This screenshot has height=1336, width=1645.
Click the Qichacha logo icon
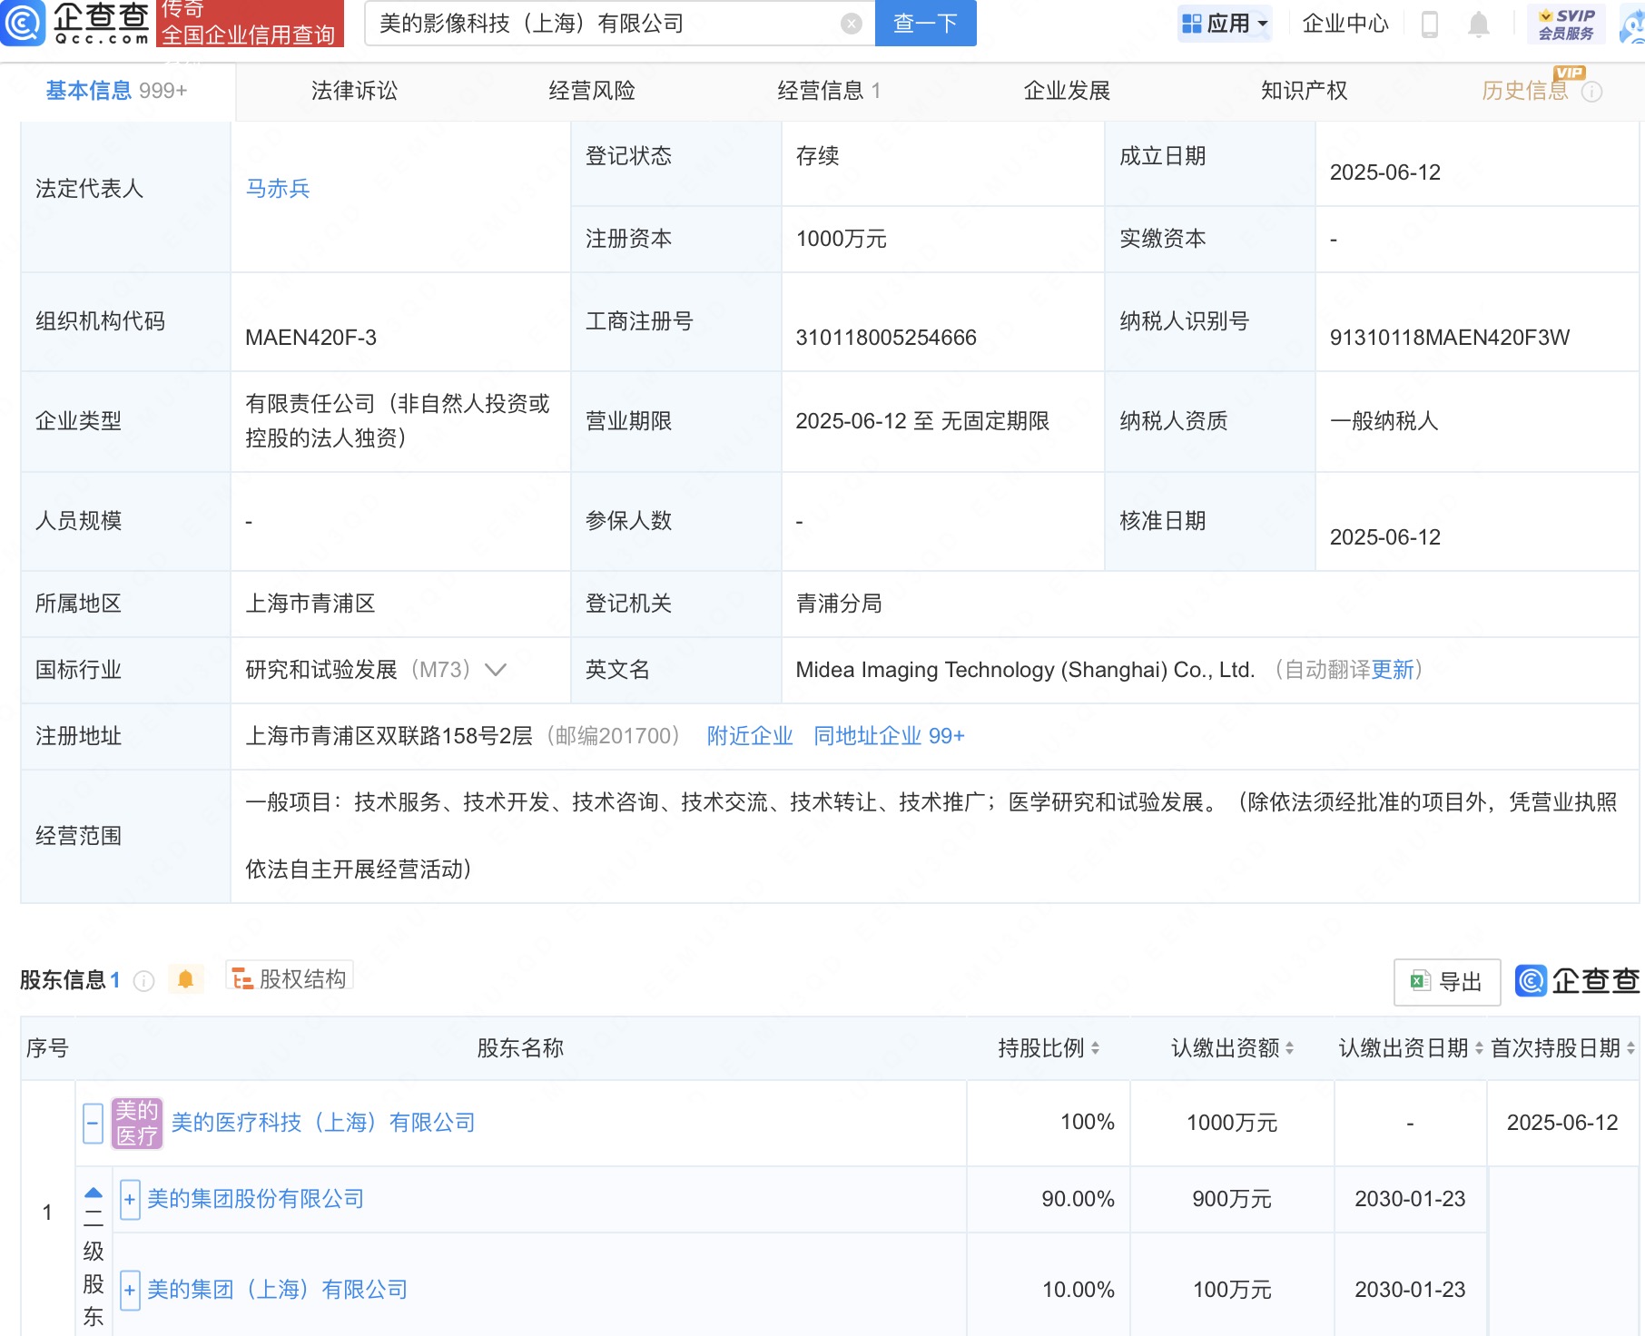point(22,23)
